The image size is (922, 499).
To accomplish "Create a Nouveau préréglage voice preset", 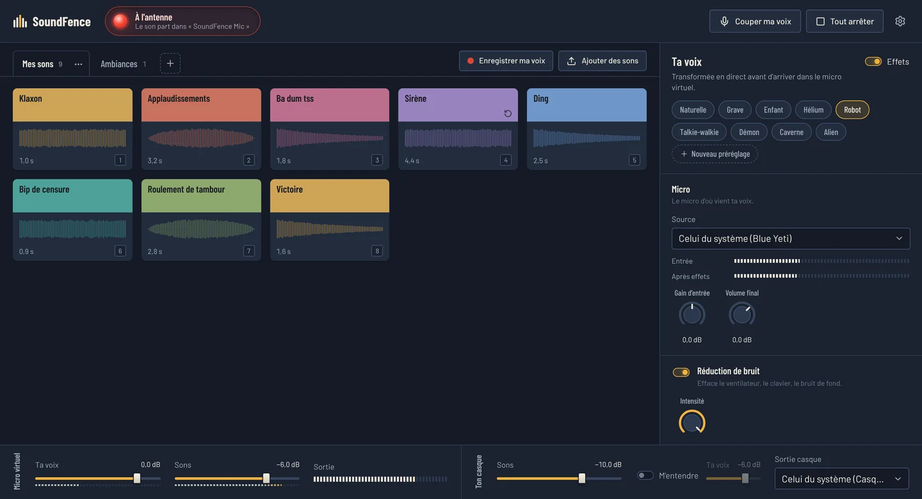I will 715,154.
